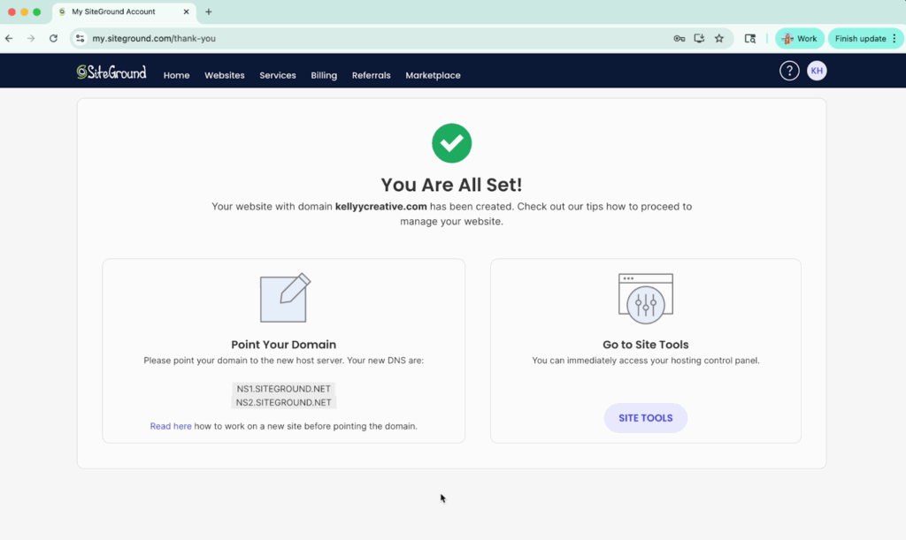Viewport: 906px width, 540px height.
Task: Click the address bar URL field
Action: [x=354, y=39]
